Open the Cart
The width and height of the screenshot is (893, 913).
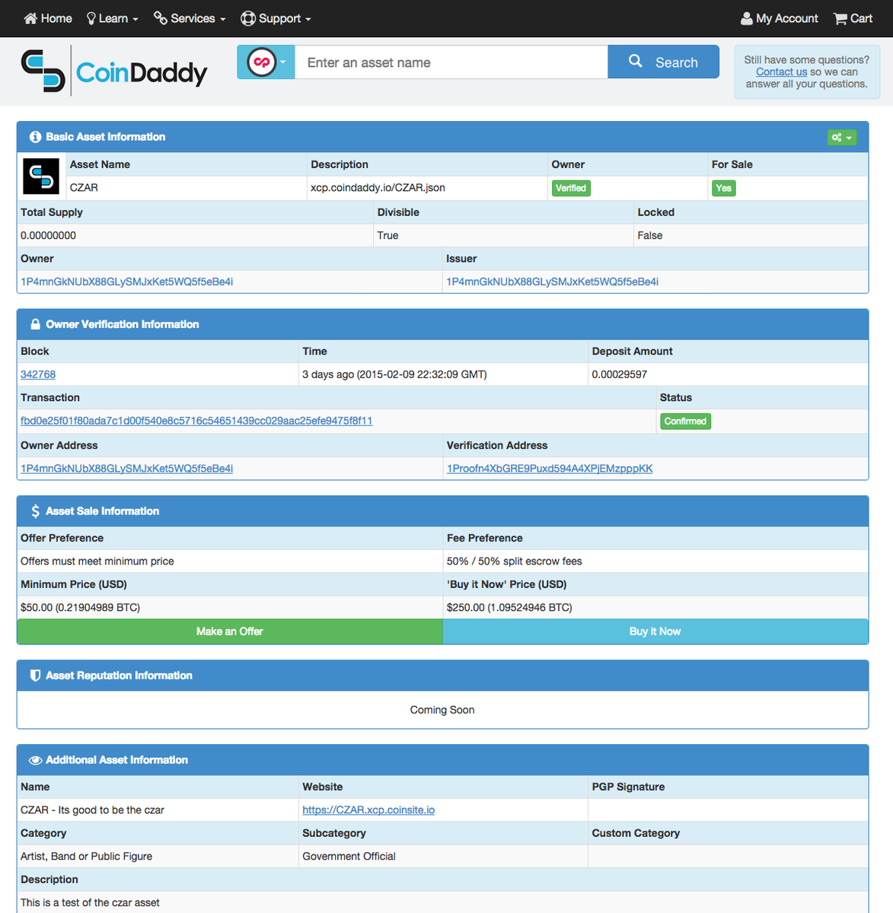[853, 18]
